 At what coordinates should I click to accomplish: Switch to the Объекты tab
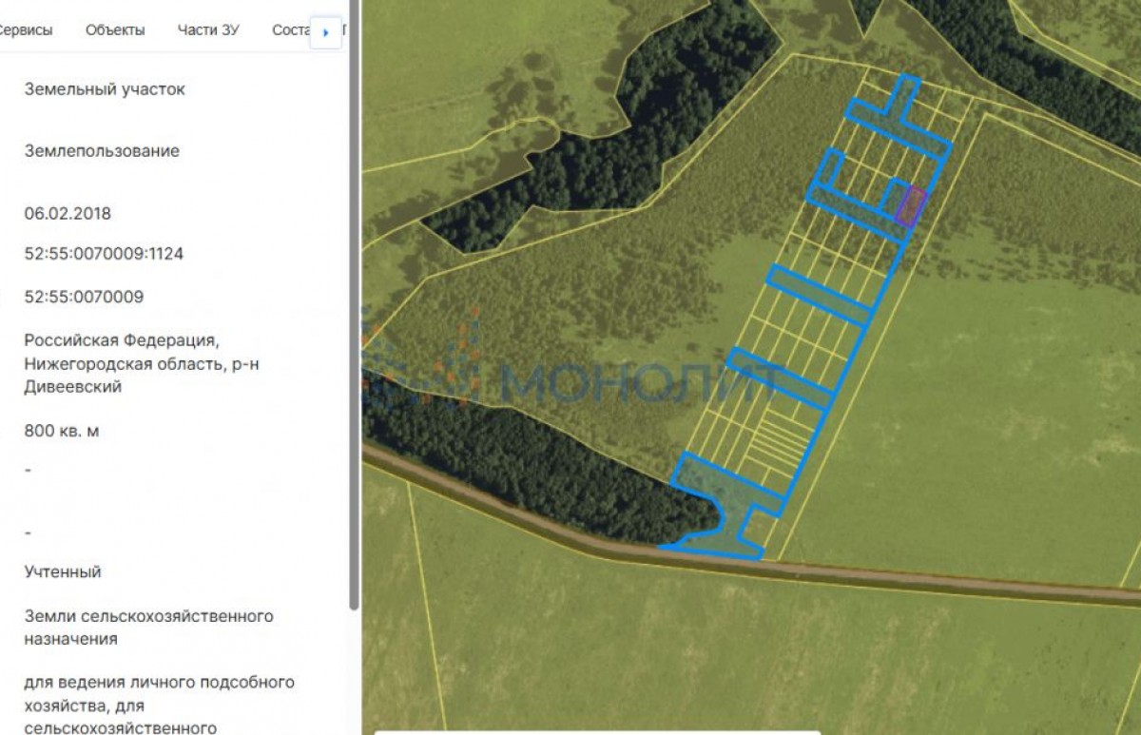click(115, 29)
